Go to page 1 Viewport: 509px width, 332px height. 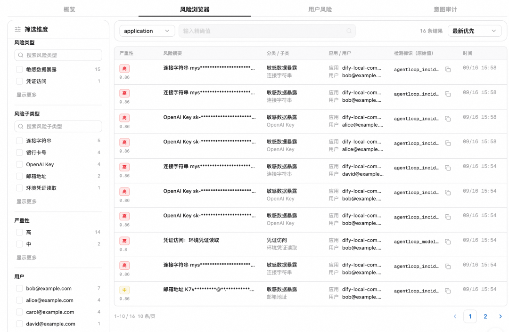[x=470, y=316]
